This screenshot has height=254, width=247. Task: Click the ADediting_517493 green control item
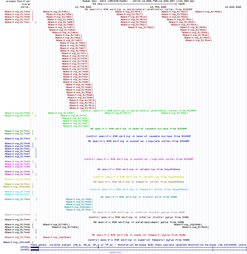(x=75, y=126)
